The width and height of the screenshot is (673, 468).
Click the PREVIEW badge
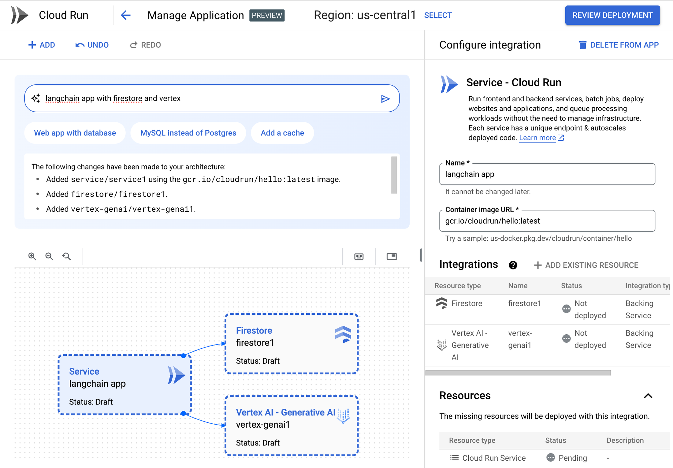[267, 15]
